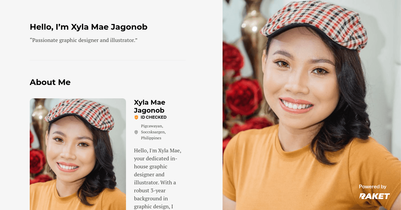401x210 pixels.
Task: Select the 'Xyla Mae Jagonob' profile name
Action: click(x=149, y=106)
